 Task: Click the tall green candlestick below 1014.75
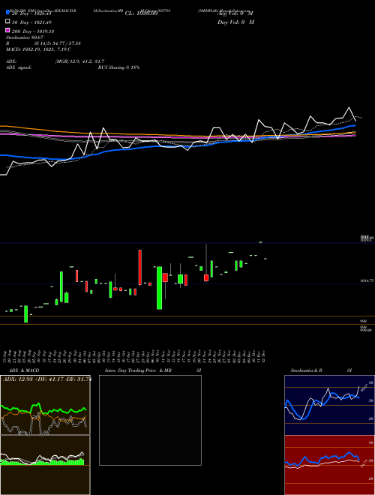(x=160, y=288)
